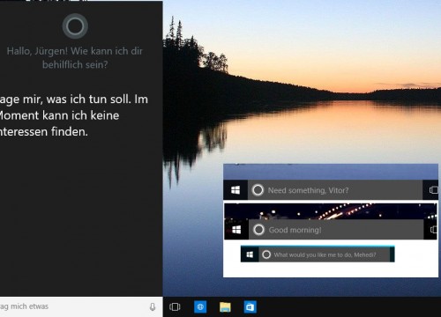Viewport: 441px width, 317px height.
Task: Click the text 'nteressen finden.'
Action: click(44, 131)
